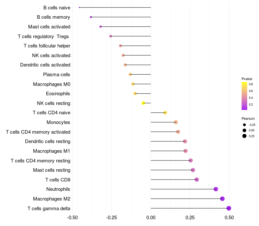The image size is (259, 226).
Task: Click the Dendritic cells resting axis label
Action: (48, 141)
